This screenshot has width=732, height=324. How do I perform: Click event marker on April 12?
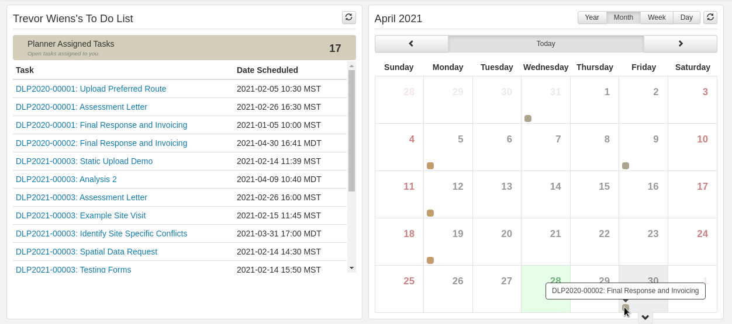click(430, 213)
